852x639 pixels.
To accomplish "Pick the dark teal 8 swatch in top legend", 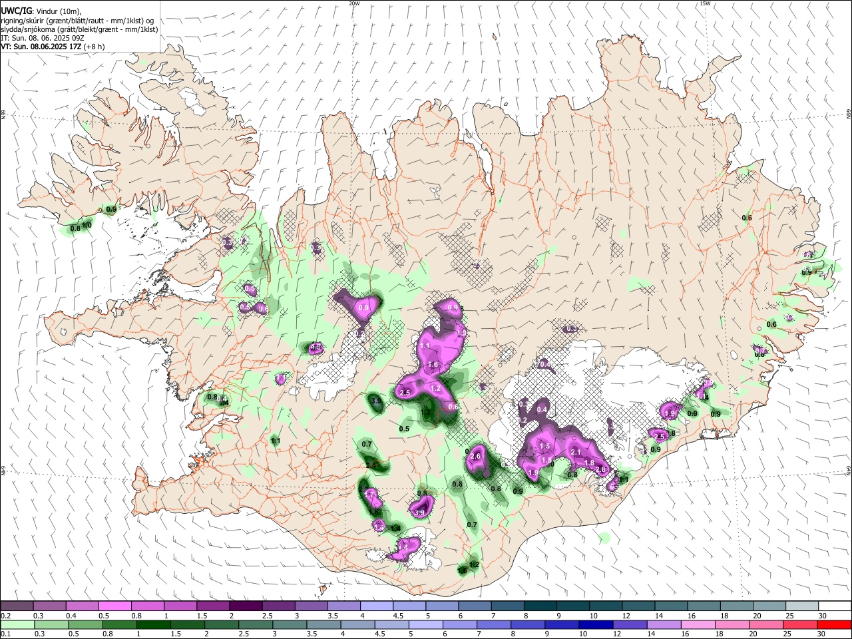I will tap(539, 606).
